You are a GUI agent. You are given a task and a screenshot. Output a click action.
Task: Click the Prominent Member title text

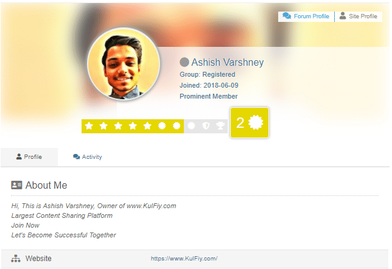(209, 96)
